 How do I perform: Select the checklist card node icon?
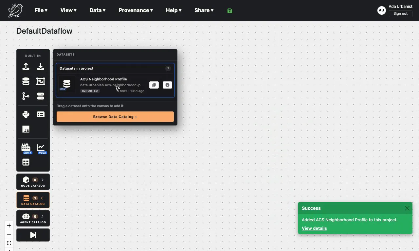41,114
